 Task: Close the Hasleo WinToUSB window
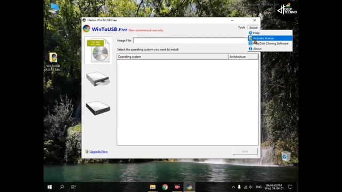[254, 20]
